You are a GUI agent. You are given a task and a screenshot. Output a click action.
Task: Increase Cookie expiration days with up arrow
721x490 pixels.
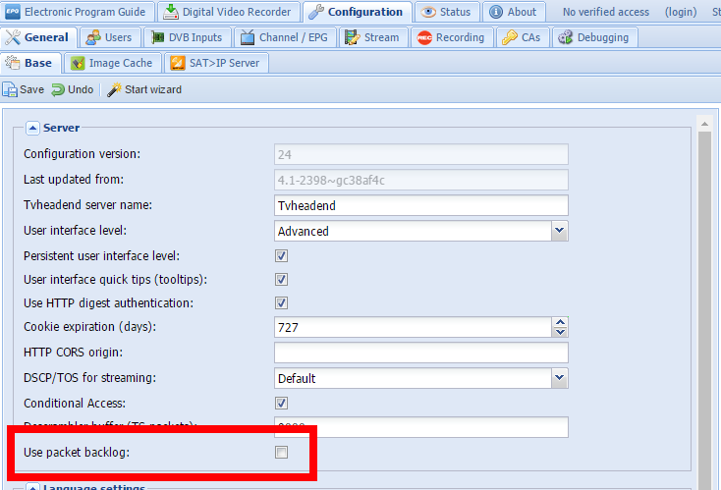coord(560,323)
